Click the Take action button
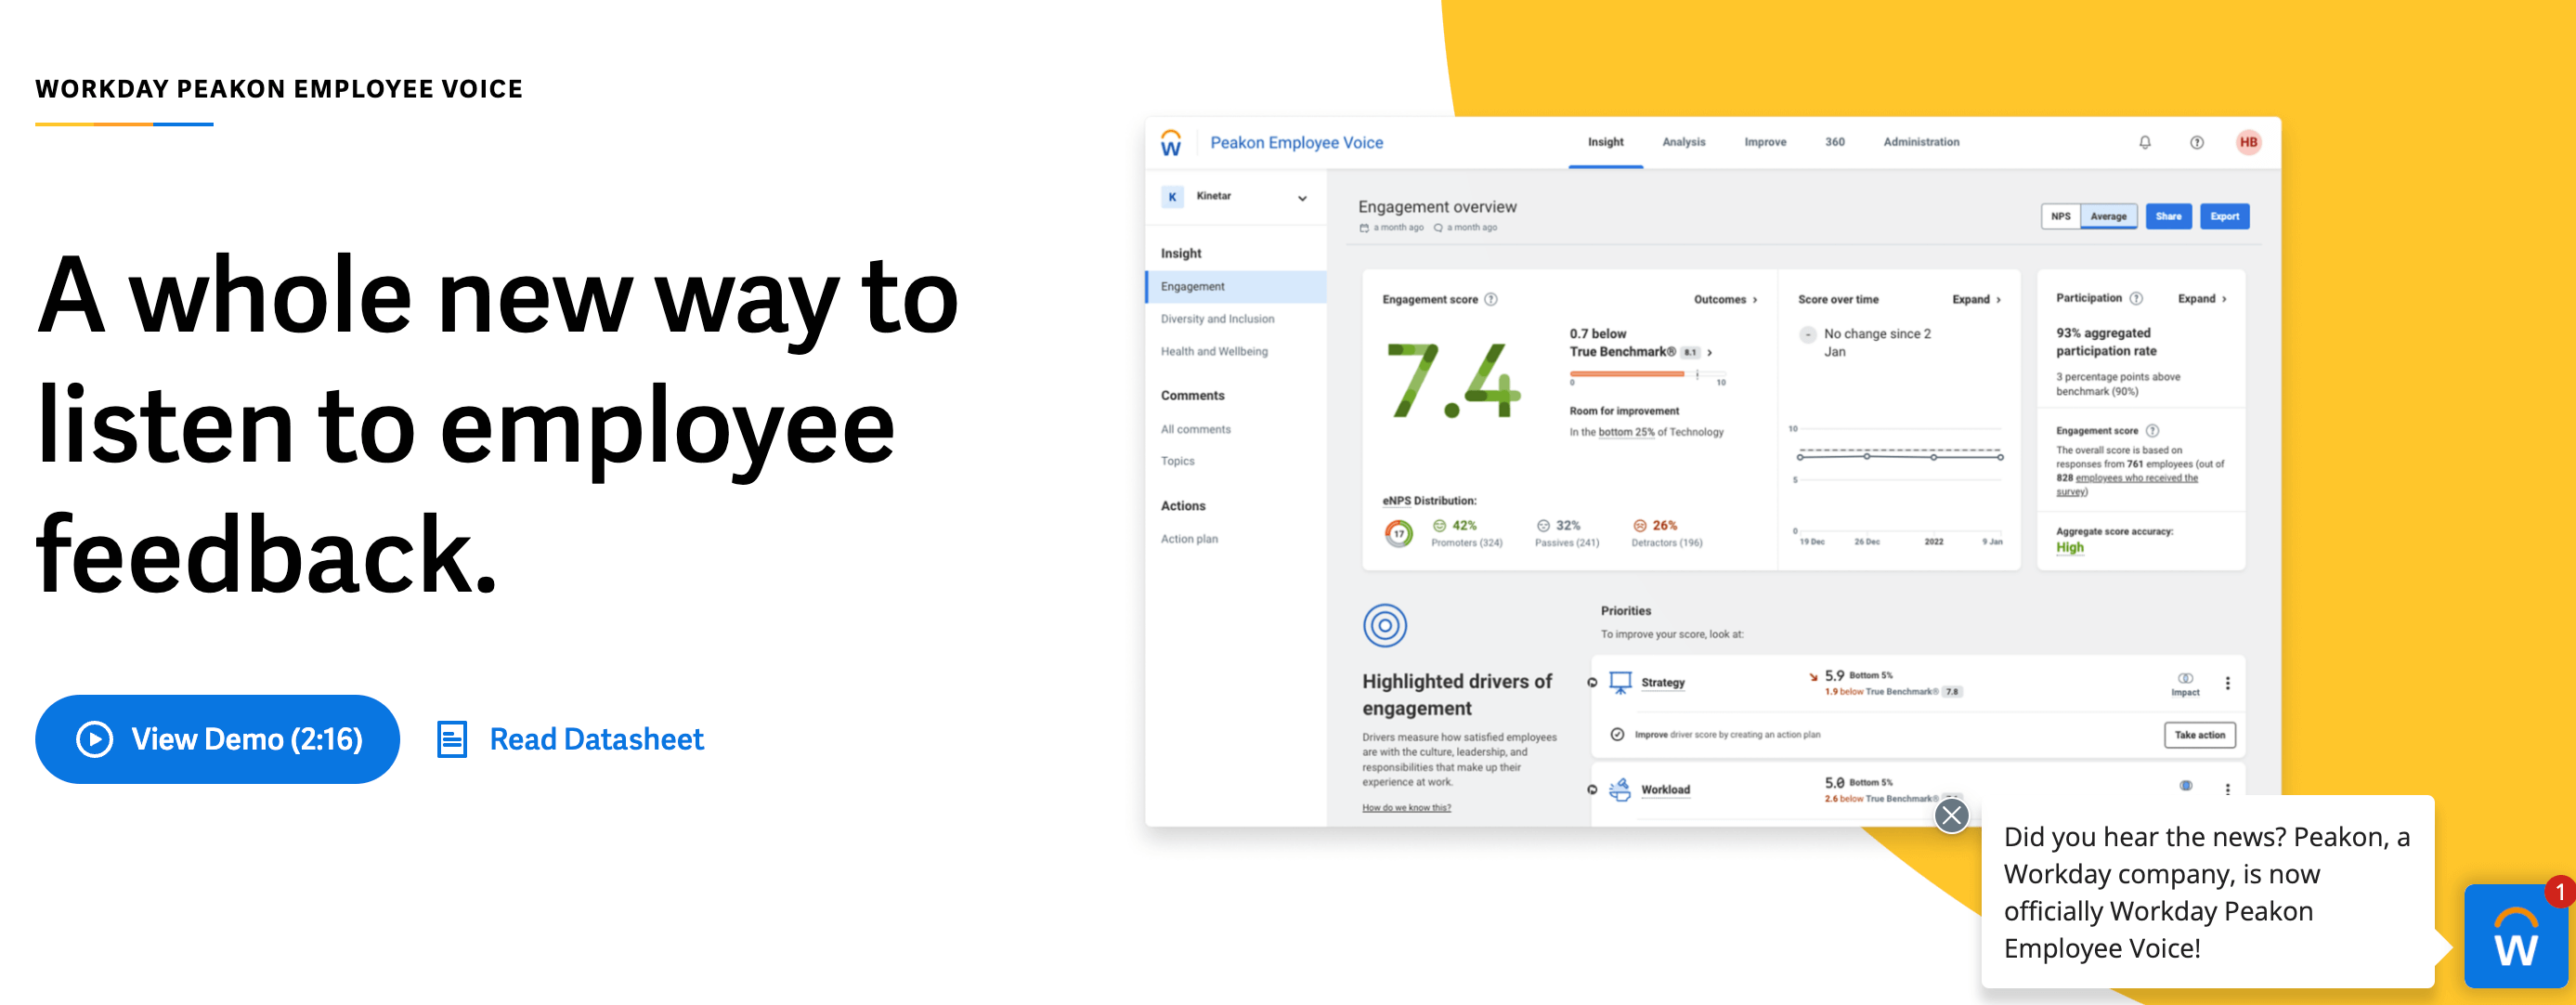2576x1005 pixels. pyautogui.click(x=2199, y=735)
